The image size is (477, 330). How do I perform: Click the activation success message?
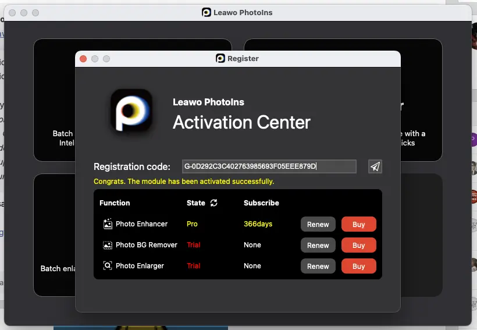[184, 182]
